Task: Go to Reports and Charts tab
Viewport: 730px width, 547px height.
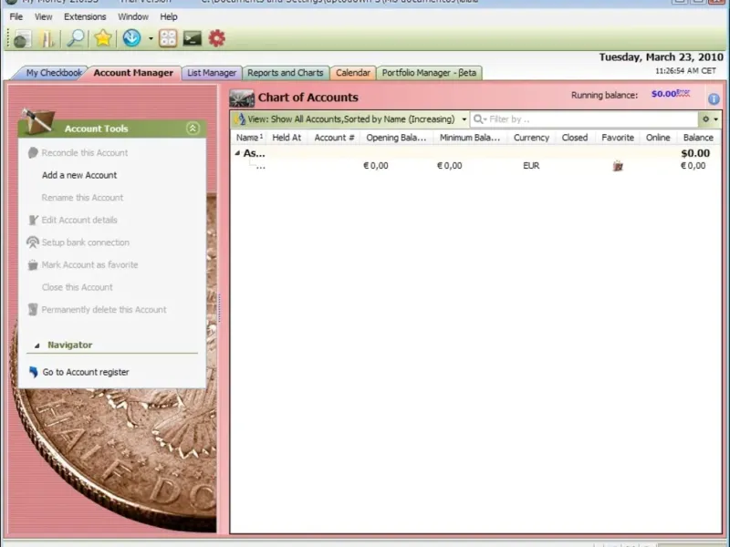Action: (286, 73)
